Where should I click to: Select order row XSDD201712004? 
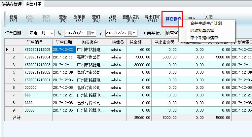pyautogui.click(x=38, y=57)
